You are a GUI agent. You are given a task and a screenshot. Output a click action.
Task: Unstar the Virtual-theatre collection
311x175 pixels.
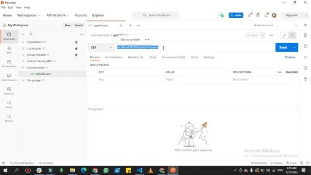(76, 55)
